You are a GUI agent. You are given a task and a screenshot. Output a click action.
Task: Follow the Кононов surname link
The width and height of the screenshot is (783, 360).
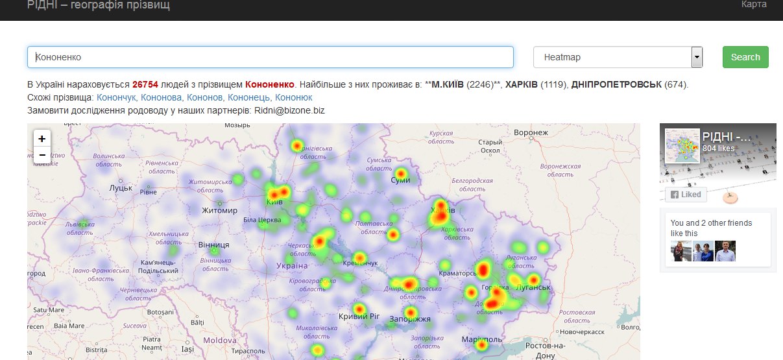point(205,97)
